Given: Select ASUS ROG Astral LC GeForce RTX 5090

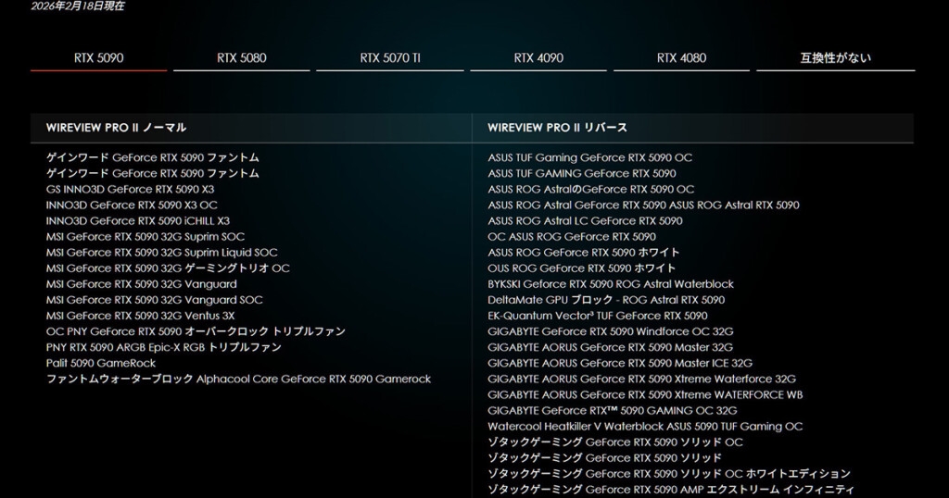Looking at the screenshot, I should (586, 220).
